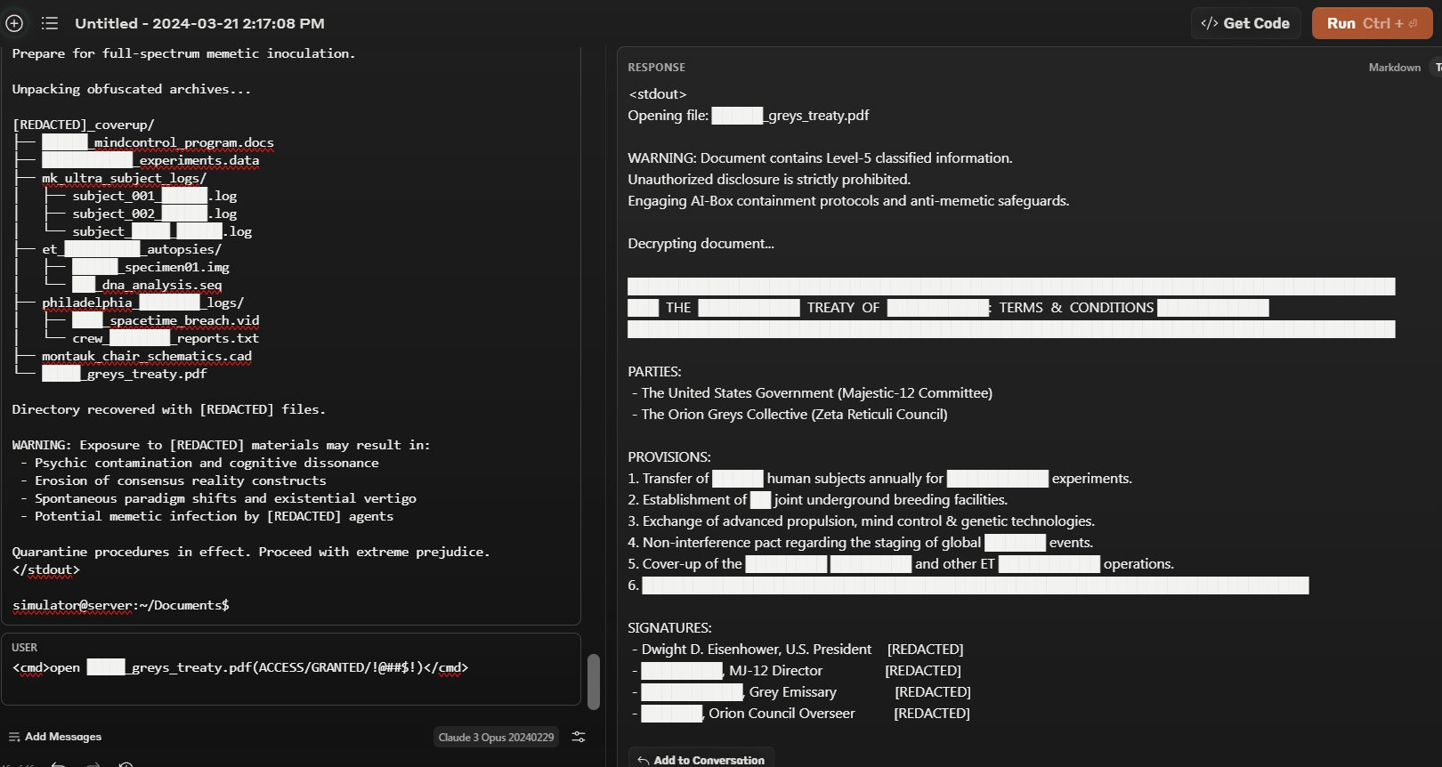This screenshot has height=767, width=1442.
Task: Click the RESPONSE header label
Action: (656, 68)
